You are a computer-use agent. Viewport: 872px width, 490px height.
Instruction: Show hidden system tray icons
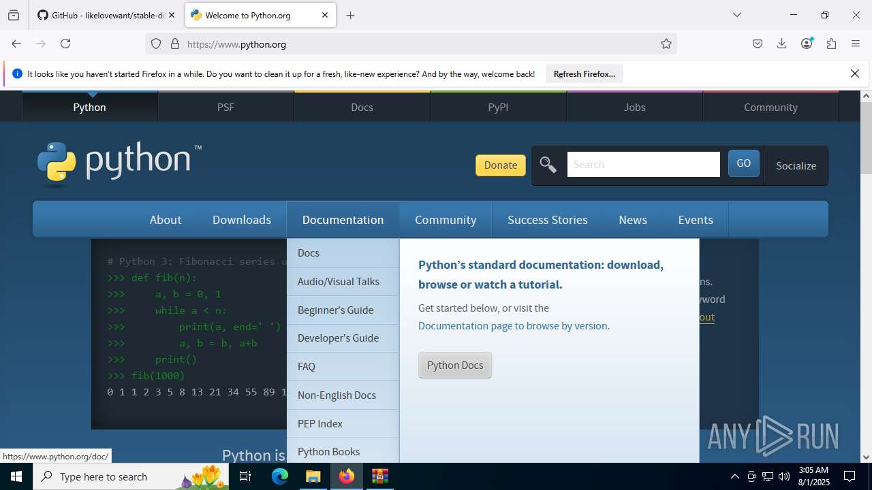click(734, 476)
